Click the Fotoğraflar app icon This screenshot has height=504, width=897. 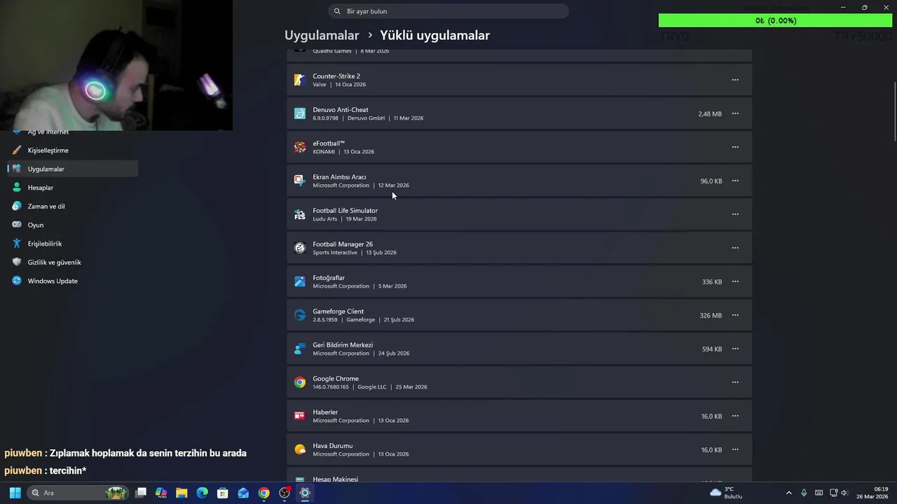pos(300,281)
